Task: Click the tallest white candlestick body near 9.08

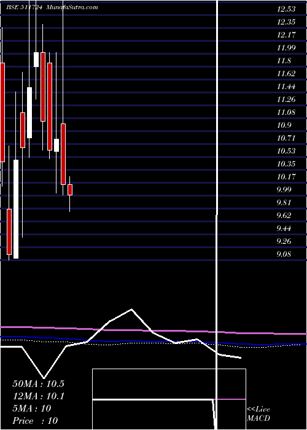Action: point(16,209)
